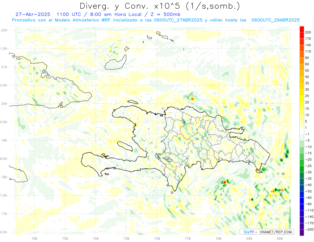The height and width of the screenshot is (242, 314).
Task: Click the colorbar value 25
Action: click(x=307, y=96)
